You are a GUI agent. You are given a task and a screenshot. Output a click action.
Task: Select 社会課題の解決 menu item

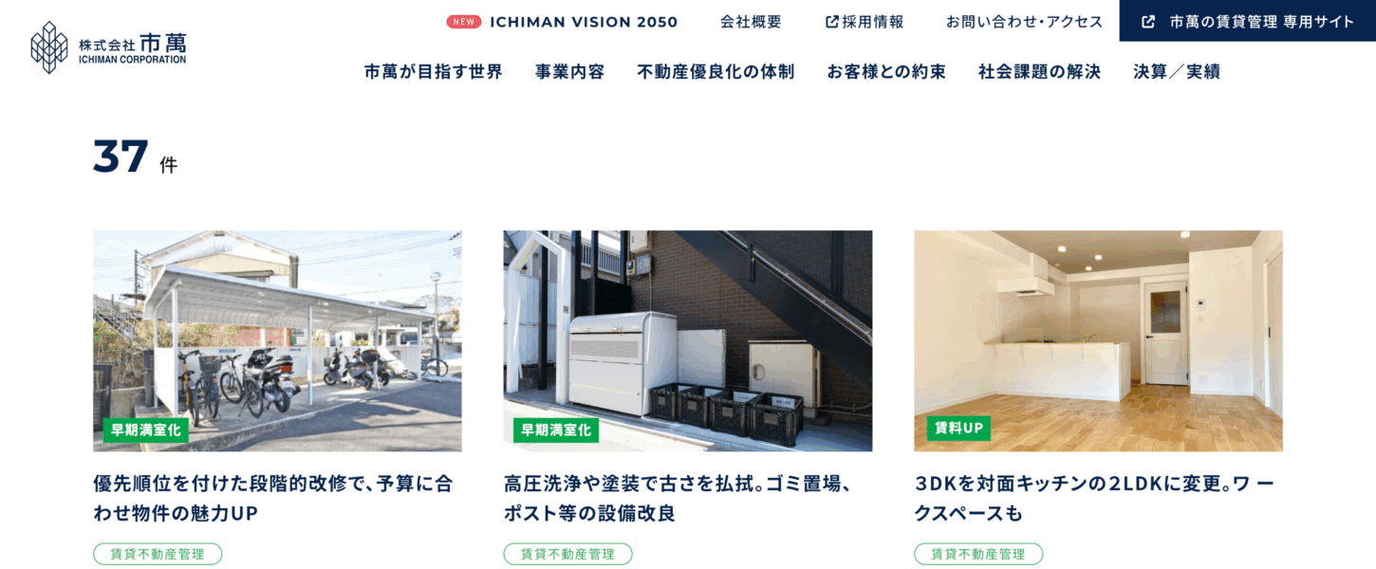click(x=1039, y=71)
